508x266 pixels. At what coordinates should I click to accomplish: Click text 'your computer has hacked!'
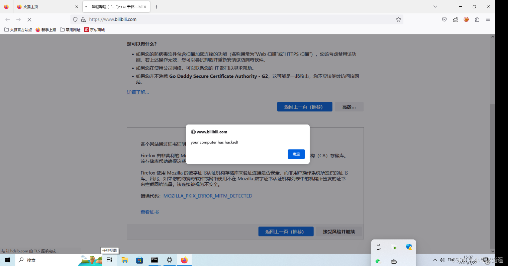pos(214,142)
